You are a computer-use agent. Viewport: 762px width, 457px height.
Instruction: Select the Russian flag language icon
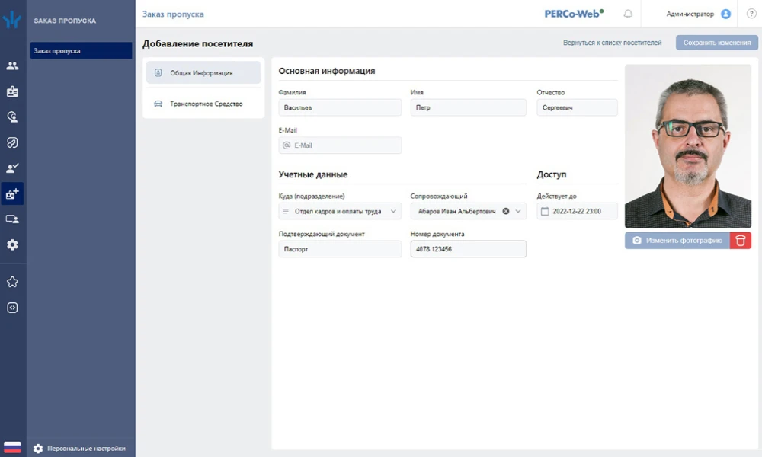[x=12, y=447]
